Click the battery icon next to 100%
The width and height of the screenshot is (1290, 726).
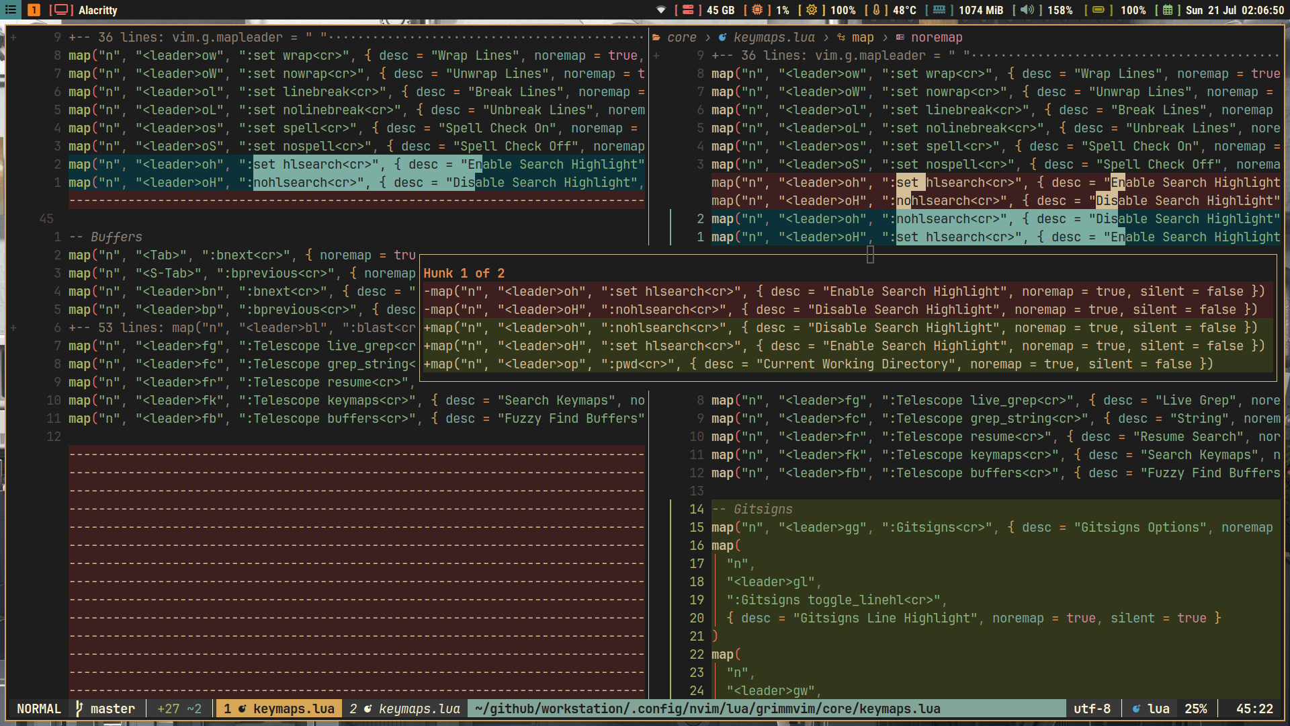[1099, 10]
